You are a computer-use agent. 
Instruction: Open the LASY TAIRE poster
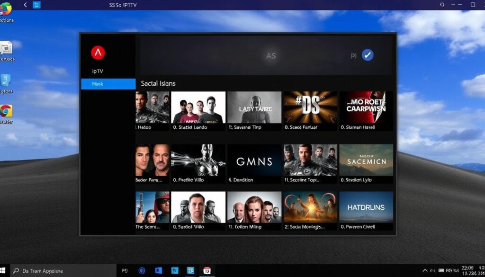pos(254,109)
